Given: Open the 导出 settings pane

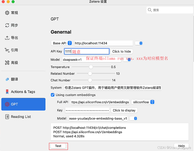Looking at the screenshot, I should pyautogui.click(x=23, y=38).
